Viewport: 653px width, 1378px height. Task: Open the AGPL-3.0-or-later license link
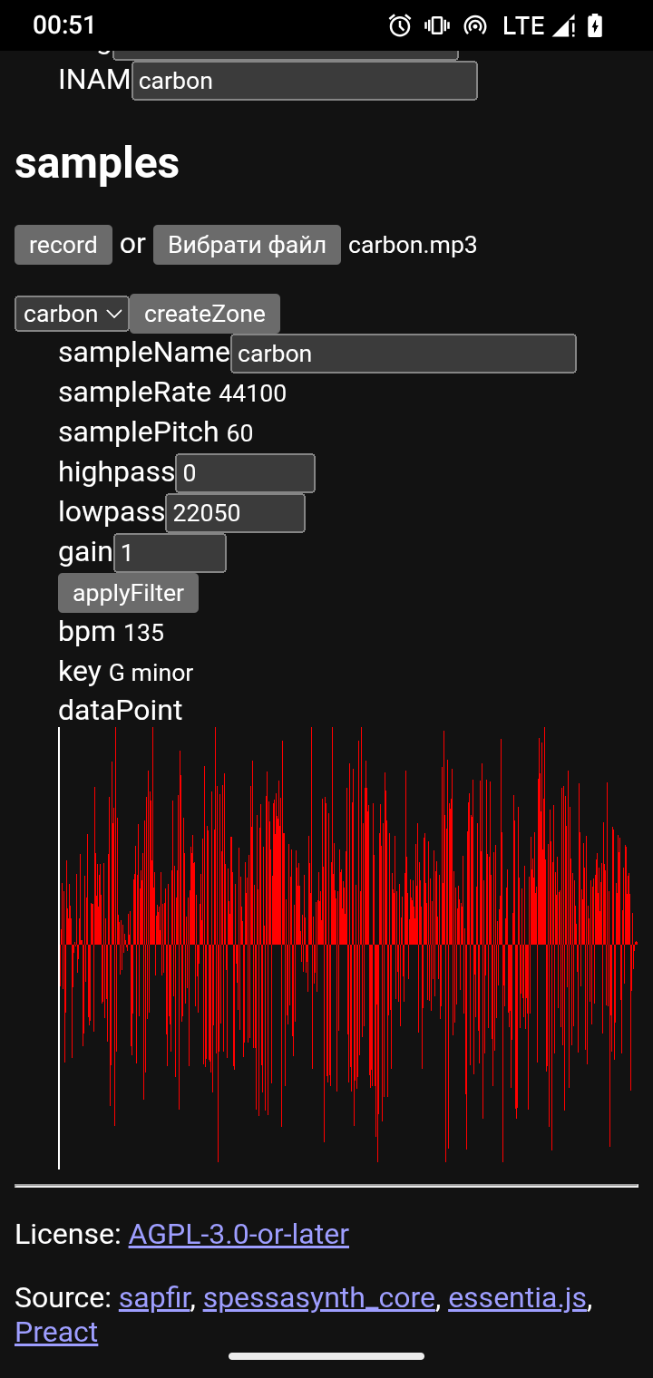(239, 1234)
